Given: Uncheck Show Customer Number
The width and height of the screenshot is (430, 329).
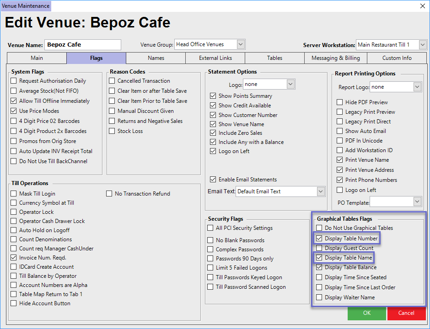Looking at the screenshot, I should point(213,115).
